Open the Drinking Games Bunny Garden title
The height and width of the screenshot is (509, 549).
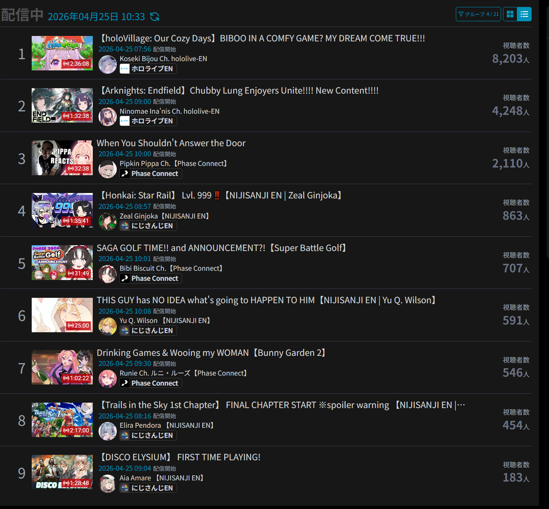(x=211, y=353)
